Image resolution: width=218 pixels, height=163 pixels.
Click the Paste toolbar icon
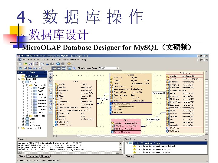52,64
